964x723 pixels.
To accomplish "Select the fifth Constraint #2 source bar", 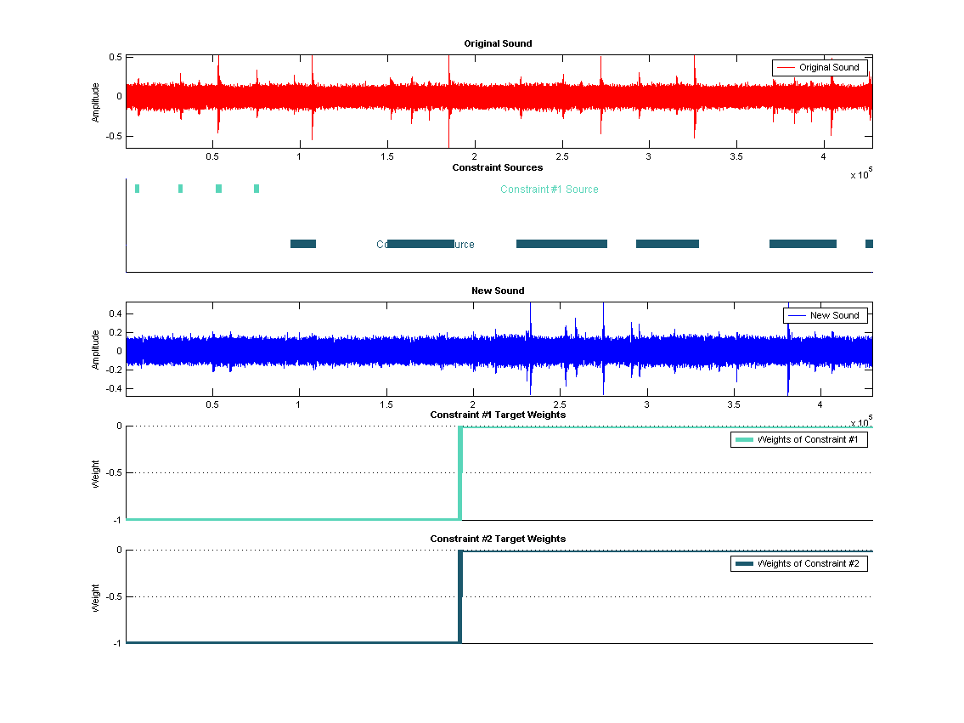I will click(803, 244).
